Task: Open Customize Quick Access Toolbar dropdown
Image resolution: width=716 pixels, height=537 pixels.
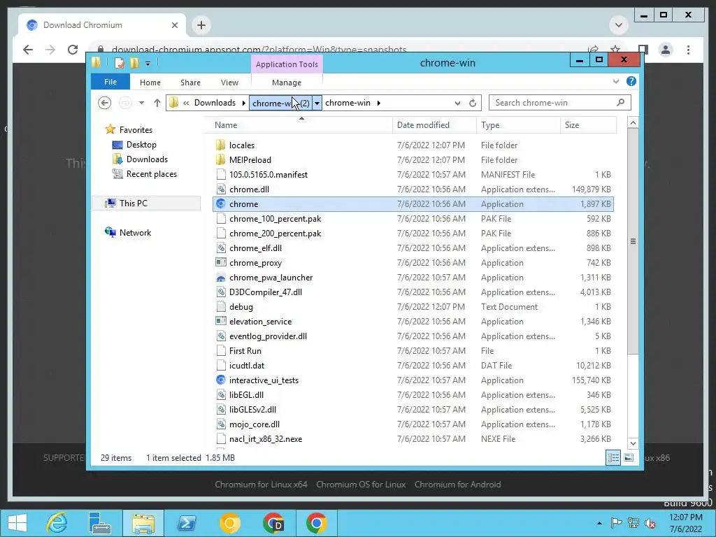Action: (148, 64)
